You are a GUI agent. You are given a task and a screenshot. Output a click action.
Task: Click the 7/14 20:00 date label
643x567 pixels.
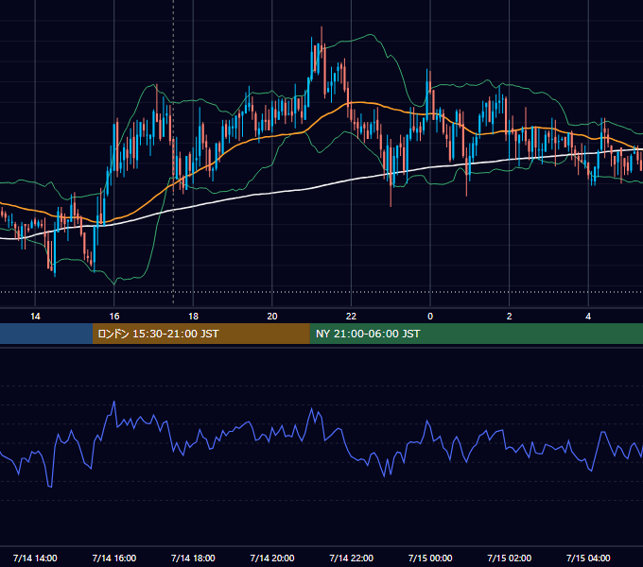272,558
